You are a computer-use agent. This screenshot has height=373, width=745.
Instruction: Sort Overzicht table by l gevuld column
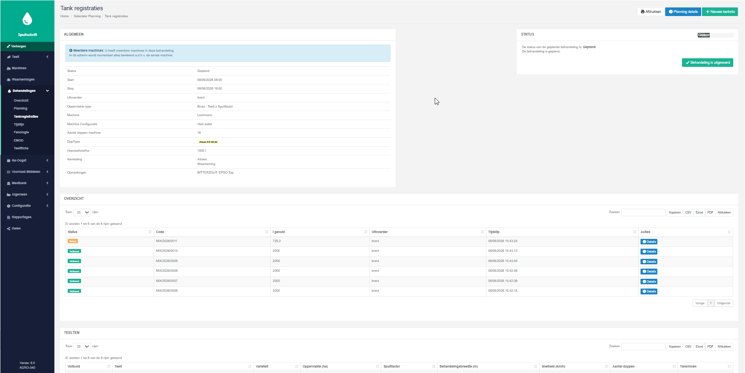click(x=320, y=232)
